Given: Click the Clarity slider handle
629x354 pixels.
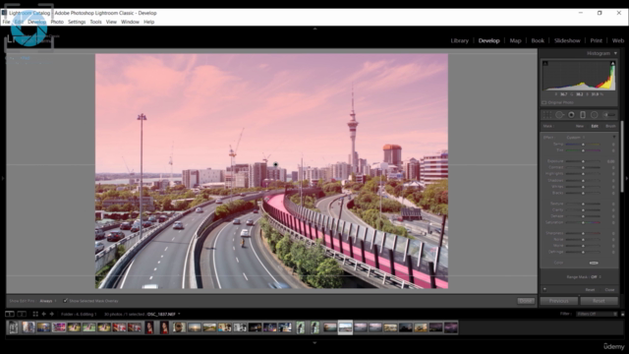Looking at the screenshot, I should [583, 209].
